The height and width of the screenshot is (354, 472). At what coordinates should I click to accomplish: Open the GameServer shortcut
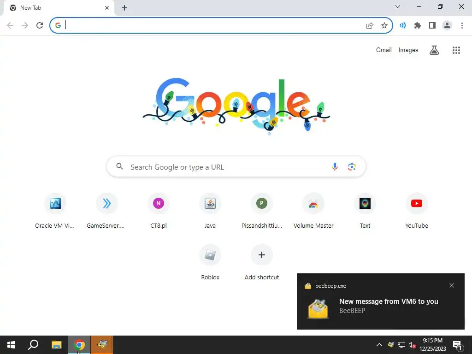[x=106, y=211]
